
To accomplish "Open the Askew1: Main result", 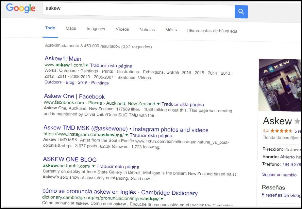I will 63,59.
